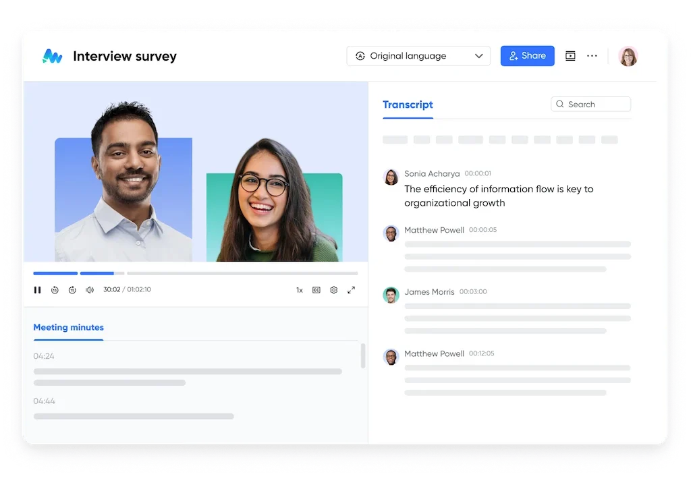Click the transcript Search field

pos(590,105)
